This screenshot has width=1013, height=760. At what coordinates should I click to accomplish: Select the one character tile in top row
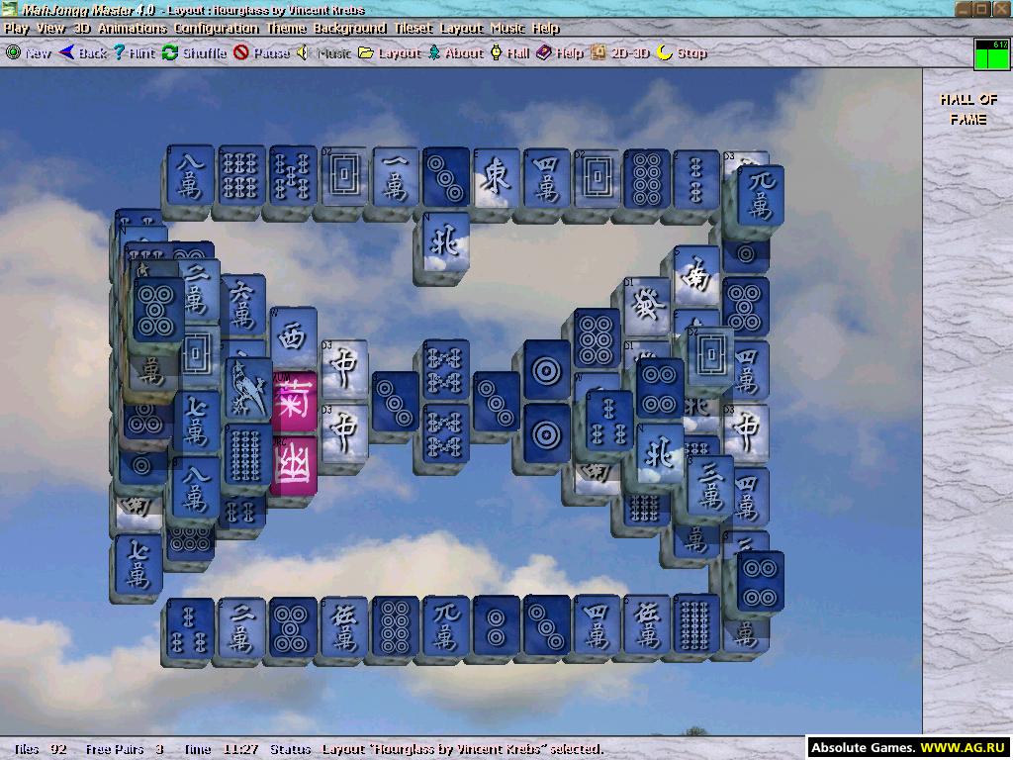pyautogui.click(x=396, y=176)
